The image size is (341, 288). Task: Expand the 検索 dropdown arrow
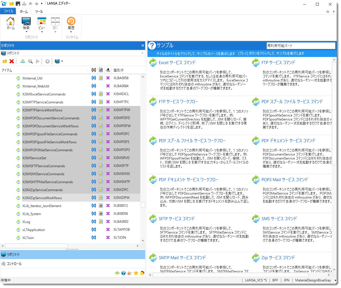pyautogui.click(x=26, y=32)
